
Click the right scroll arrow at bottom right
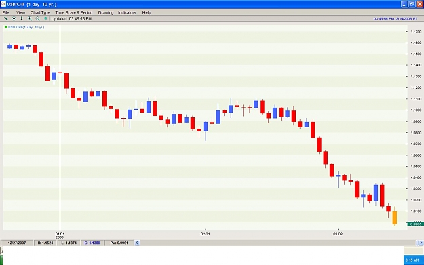click(421, 243)
